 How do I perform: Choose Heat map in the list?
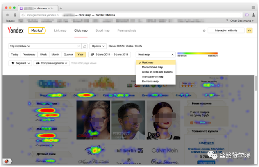coord(156,62)
